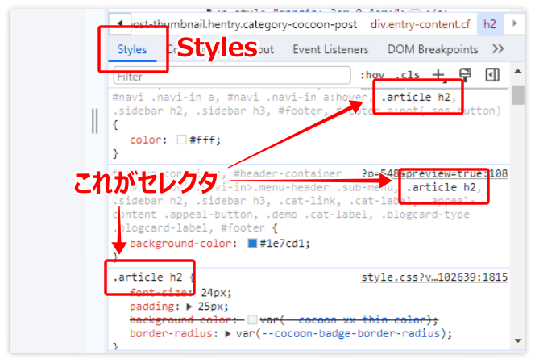This screenshot has width=535, height=363.
Task: Select the h2 breadcrumb element
Action: click(490, 24)
